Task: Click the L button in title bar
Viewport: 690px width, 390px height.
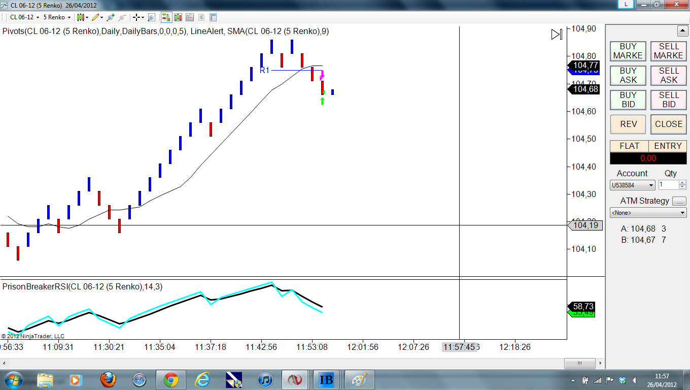Action: click(x=626, y=4)
